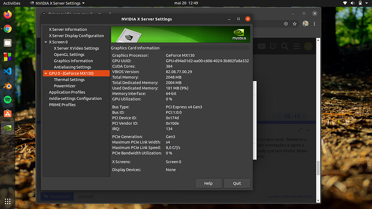Open the colorful squares app in dock

pos(8,57)
